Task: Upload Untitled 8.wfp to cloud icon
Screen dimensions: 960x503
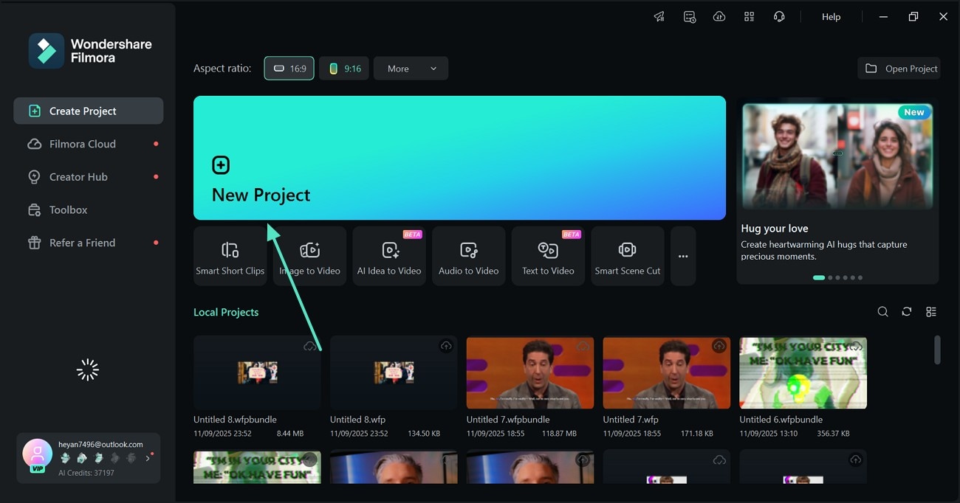Action: pyautogui.click(x=446, y=346)
